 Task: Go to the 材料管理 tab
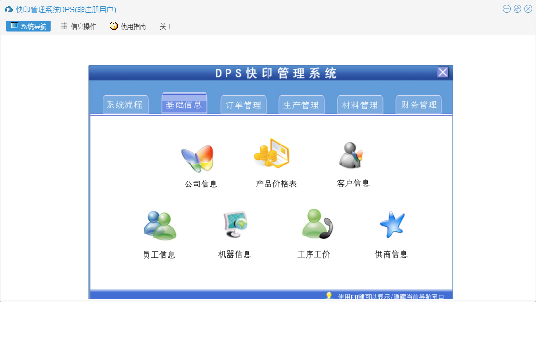pyautogui.click(x=360, y=104)
